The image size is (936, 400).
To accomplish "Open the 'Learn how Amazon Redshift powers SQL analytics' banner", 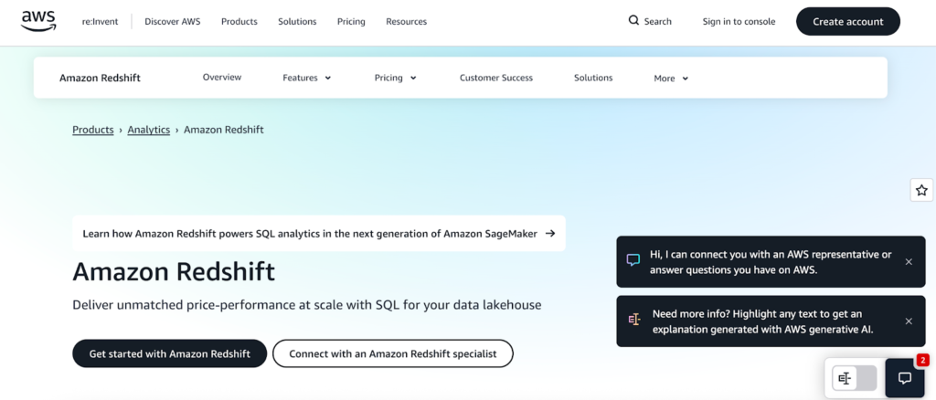I will click(x=319, y=233).
